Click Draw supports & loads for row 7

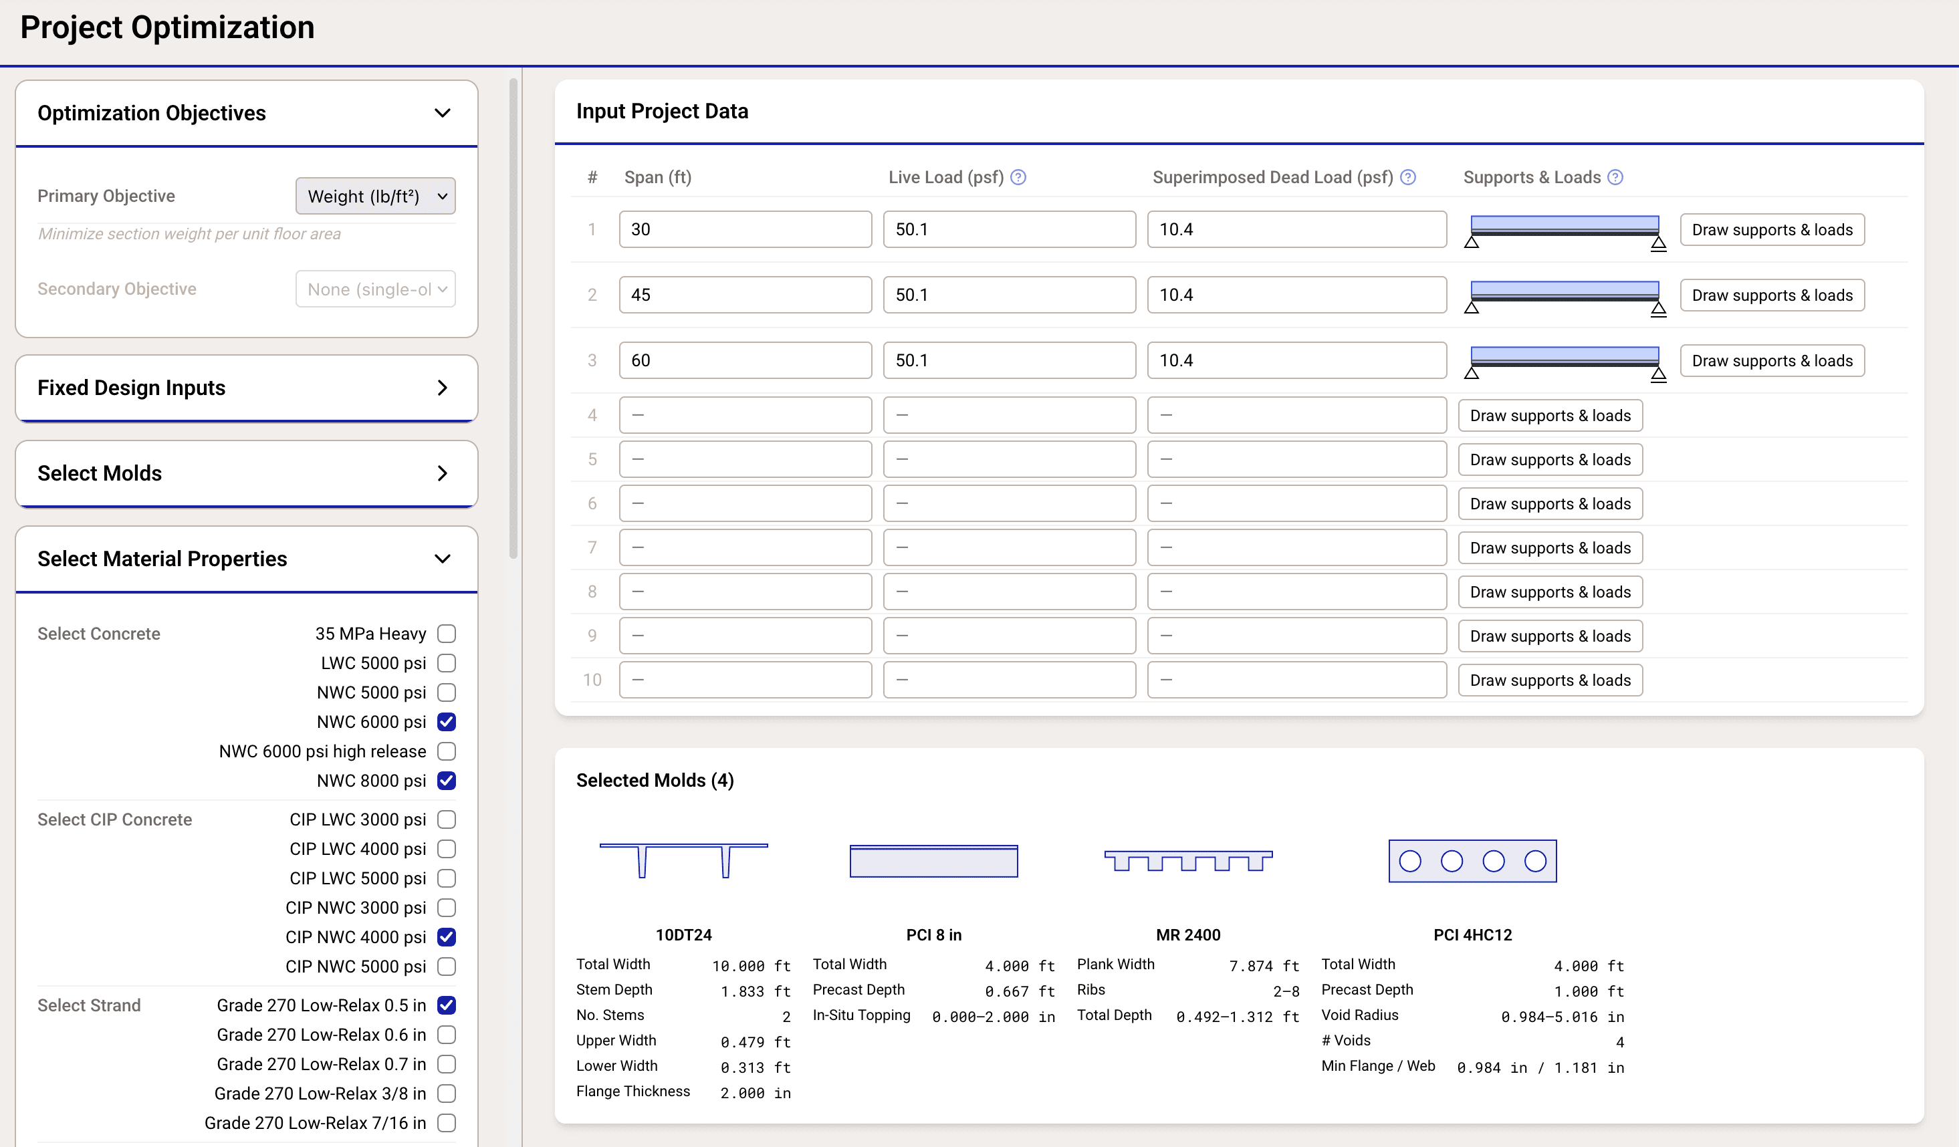(x=1550, y=548)
